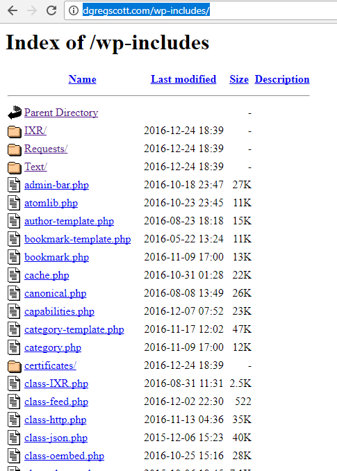This screenshot has height=471, width=337.
Task: Open category-template.php link
Action: coord(74,329)
